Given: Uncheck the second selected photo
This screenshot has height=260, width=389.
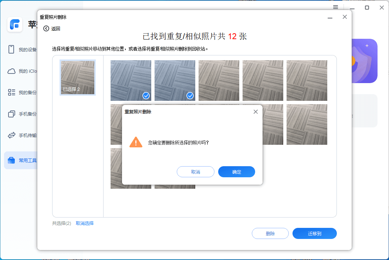Looking at the screenshot, I should pos(190,96).
